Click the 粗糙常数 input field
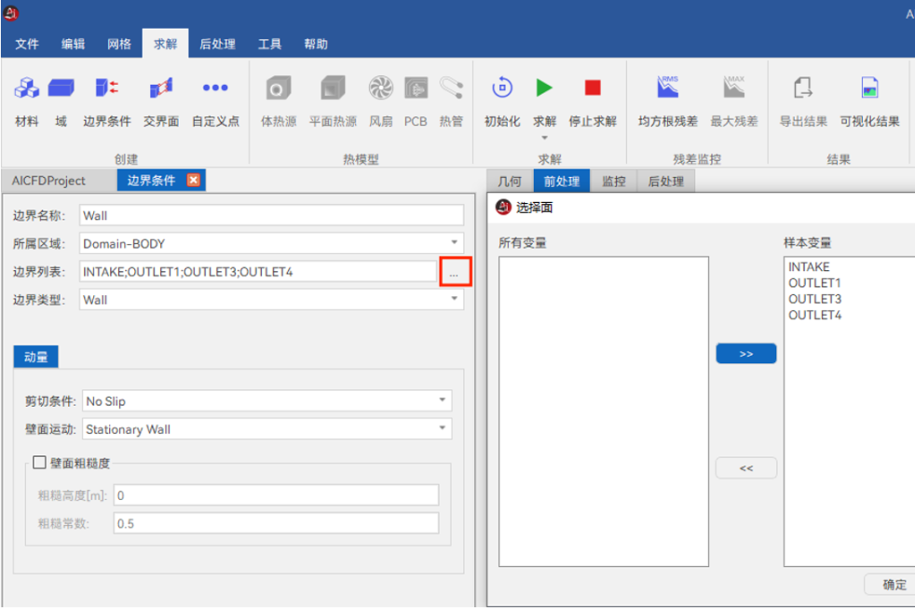Screen dimensions: 915x608 [x=276, y=523]
